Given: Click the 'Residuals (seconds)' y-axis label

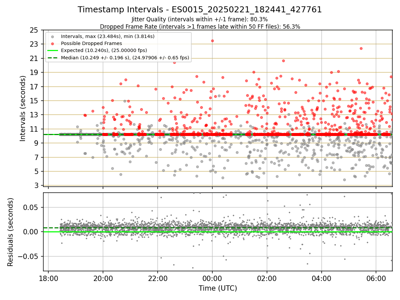Looking at the screenshot, I should coord(11,232).
